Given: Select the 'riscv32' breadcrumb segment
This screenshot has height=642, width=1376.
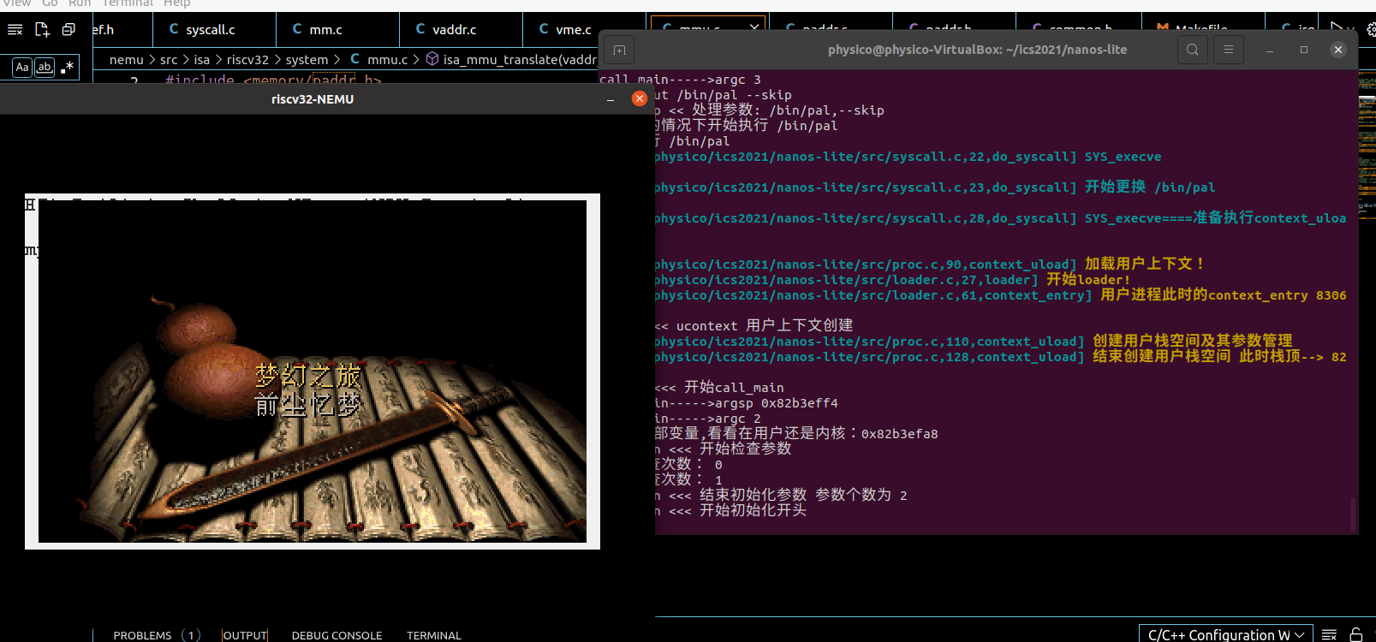Looking at the screenshot, I should coord(247,60).
